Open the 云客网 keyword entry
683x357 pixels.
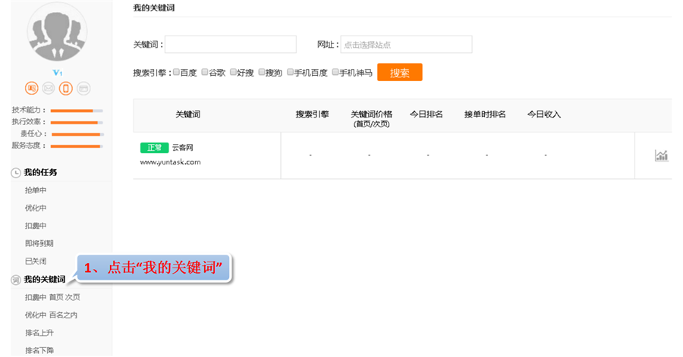pos(182,148)
